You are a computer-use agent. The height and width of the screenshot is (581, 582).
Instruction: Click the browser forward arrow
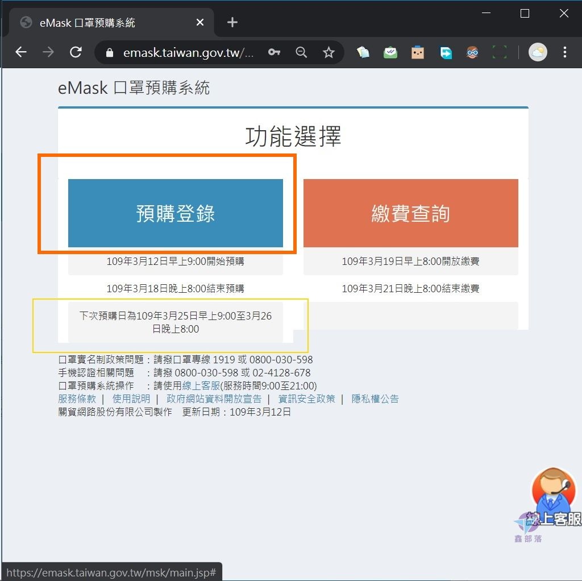[48, 52]
